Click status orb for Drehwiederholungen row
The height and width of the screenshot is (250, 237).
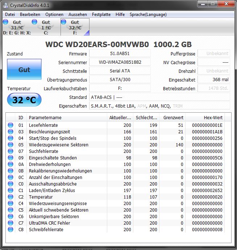(11, 164)
